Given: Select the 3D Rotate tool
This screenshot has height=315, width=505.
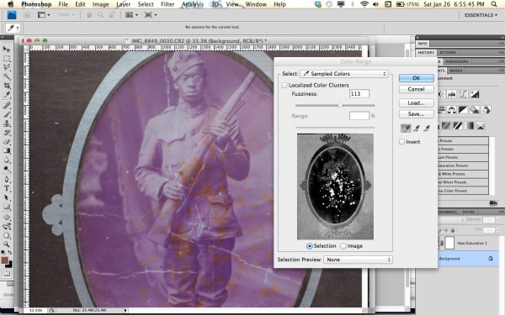Looking at the screenshot, I should click(7, 218).
